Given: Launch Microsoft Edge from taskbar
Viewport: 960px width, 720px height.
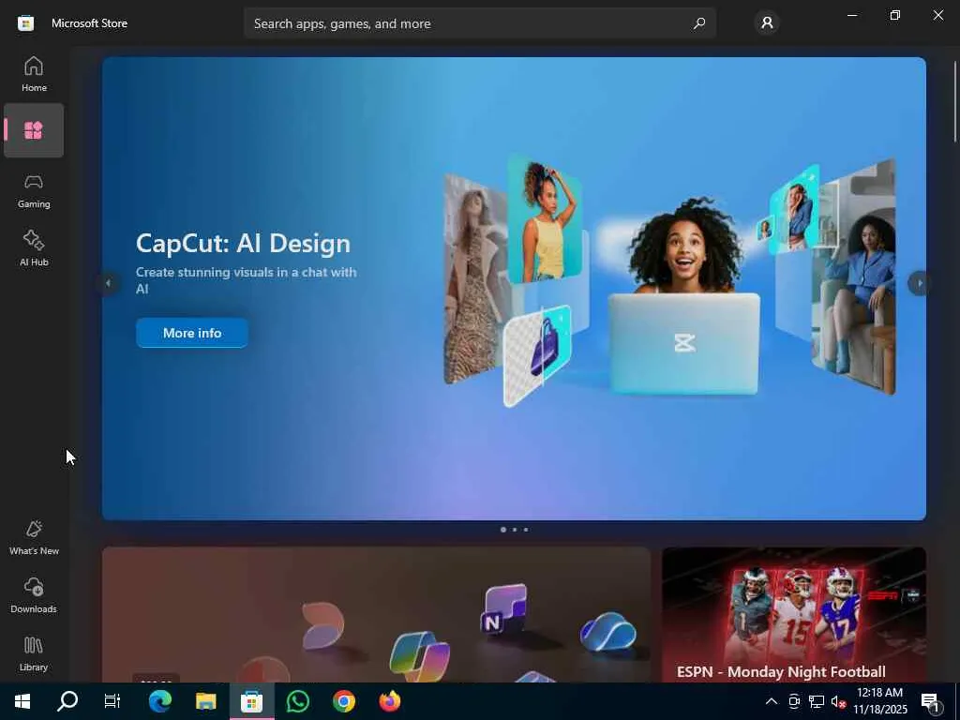Looking at the screenshot, I should 159,701.
